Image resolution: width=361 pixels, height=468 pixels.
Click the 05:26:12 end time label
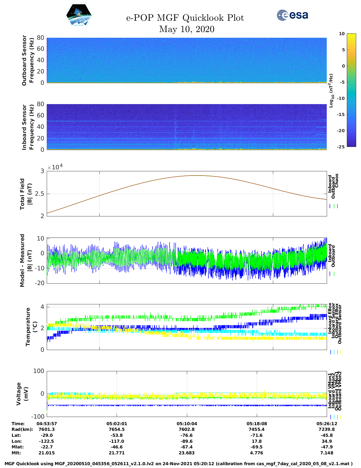click(326, 424)
